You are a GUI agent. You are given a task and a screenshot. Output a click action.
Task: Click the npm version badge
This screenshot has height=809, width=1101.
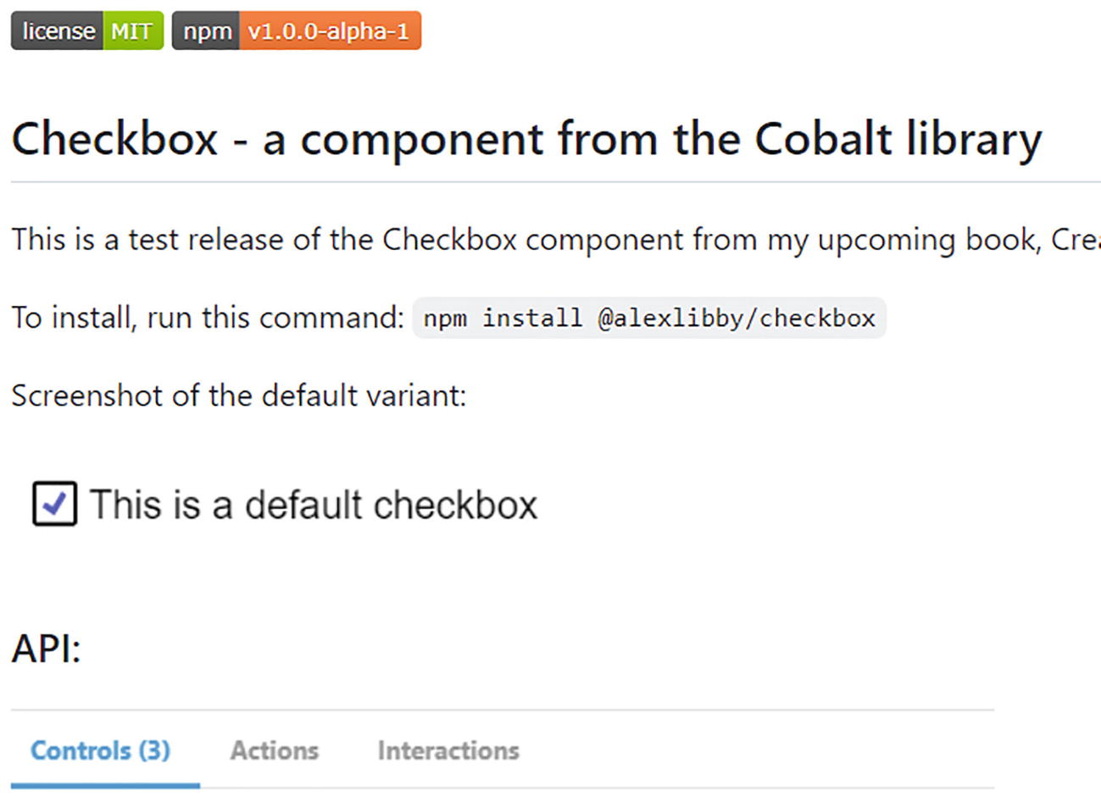[x=296, y=31]
